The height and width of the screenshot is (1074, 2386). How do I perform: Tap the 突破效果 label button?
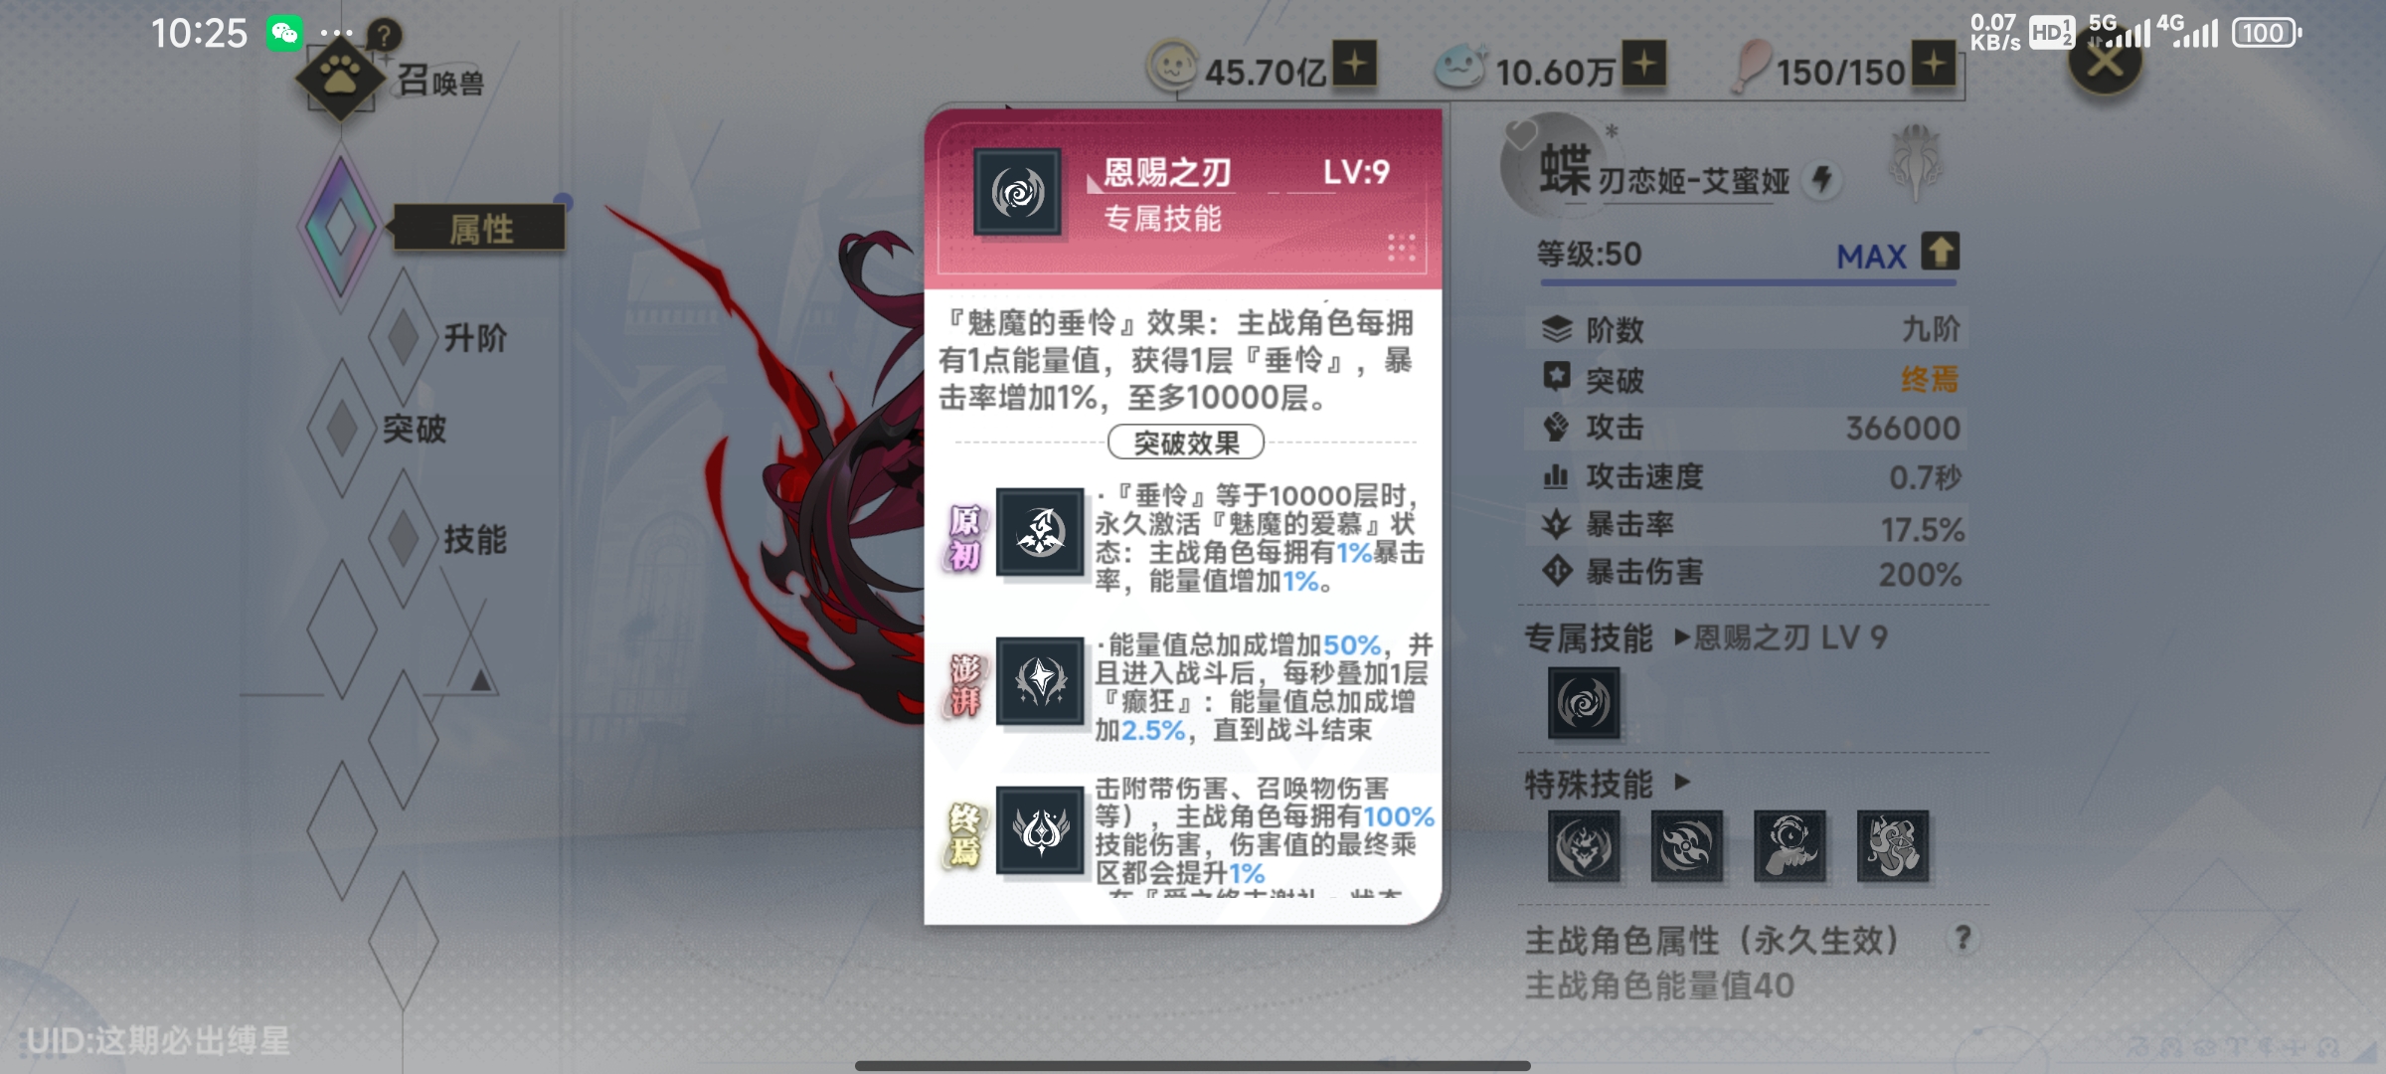[x=1186, y=443]
